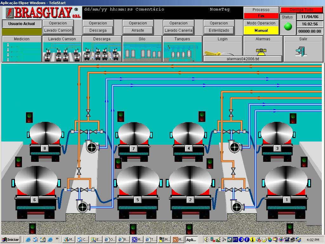Click the Iniciar taskbar menu
The height and width of the screenshot is (244, 325).
[10, 240]
